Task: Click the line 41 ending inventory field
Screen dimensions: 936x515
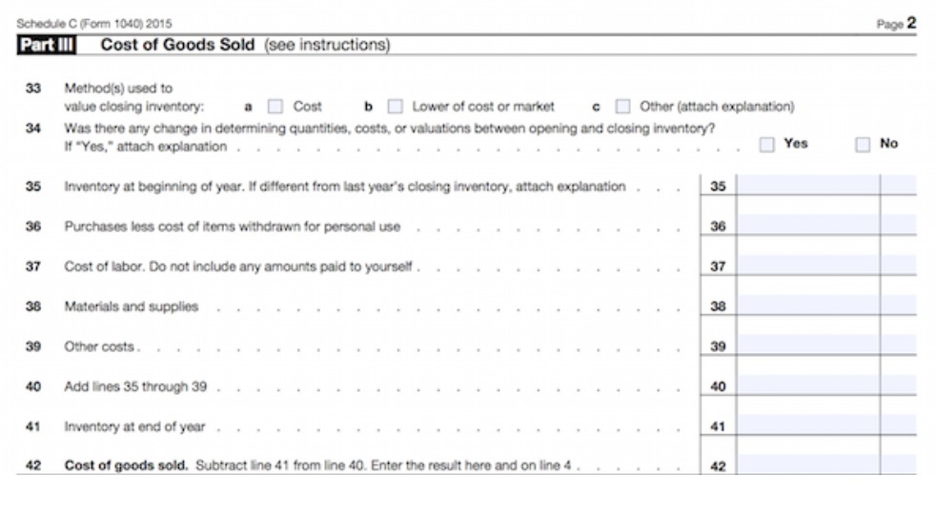Action: pos(808,425)
